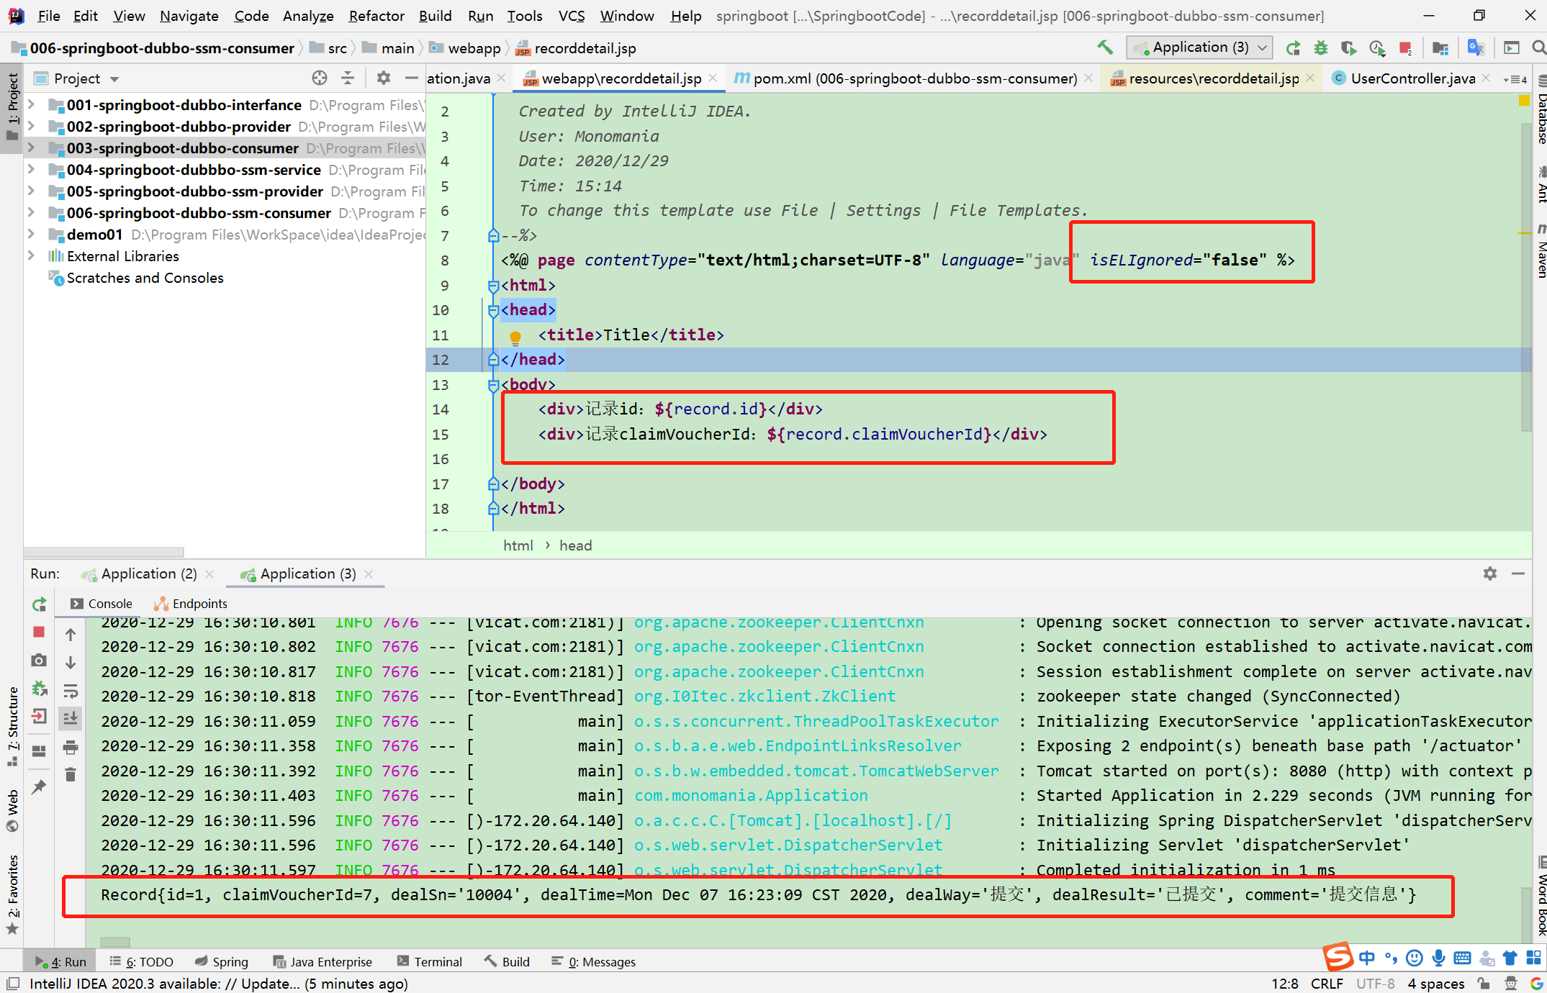Expand 004-springboot-dubbbo-ssm-service module

pyautogui.click(x=32, y=170)
